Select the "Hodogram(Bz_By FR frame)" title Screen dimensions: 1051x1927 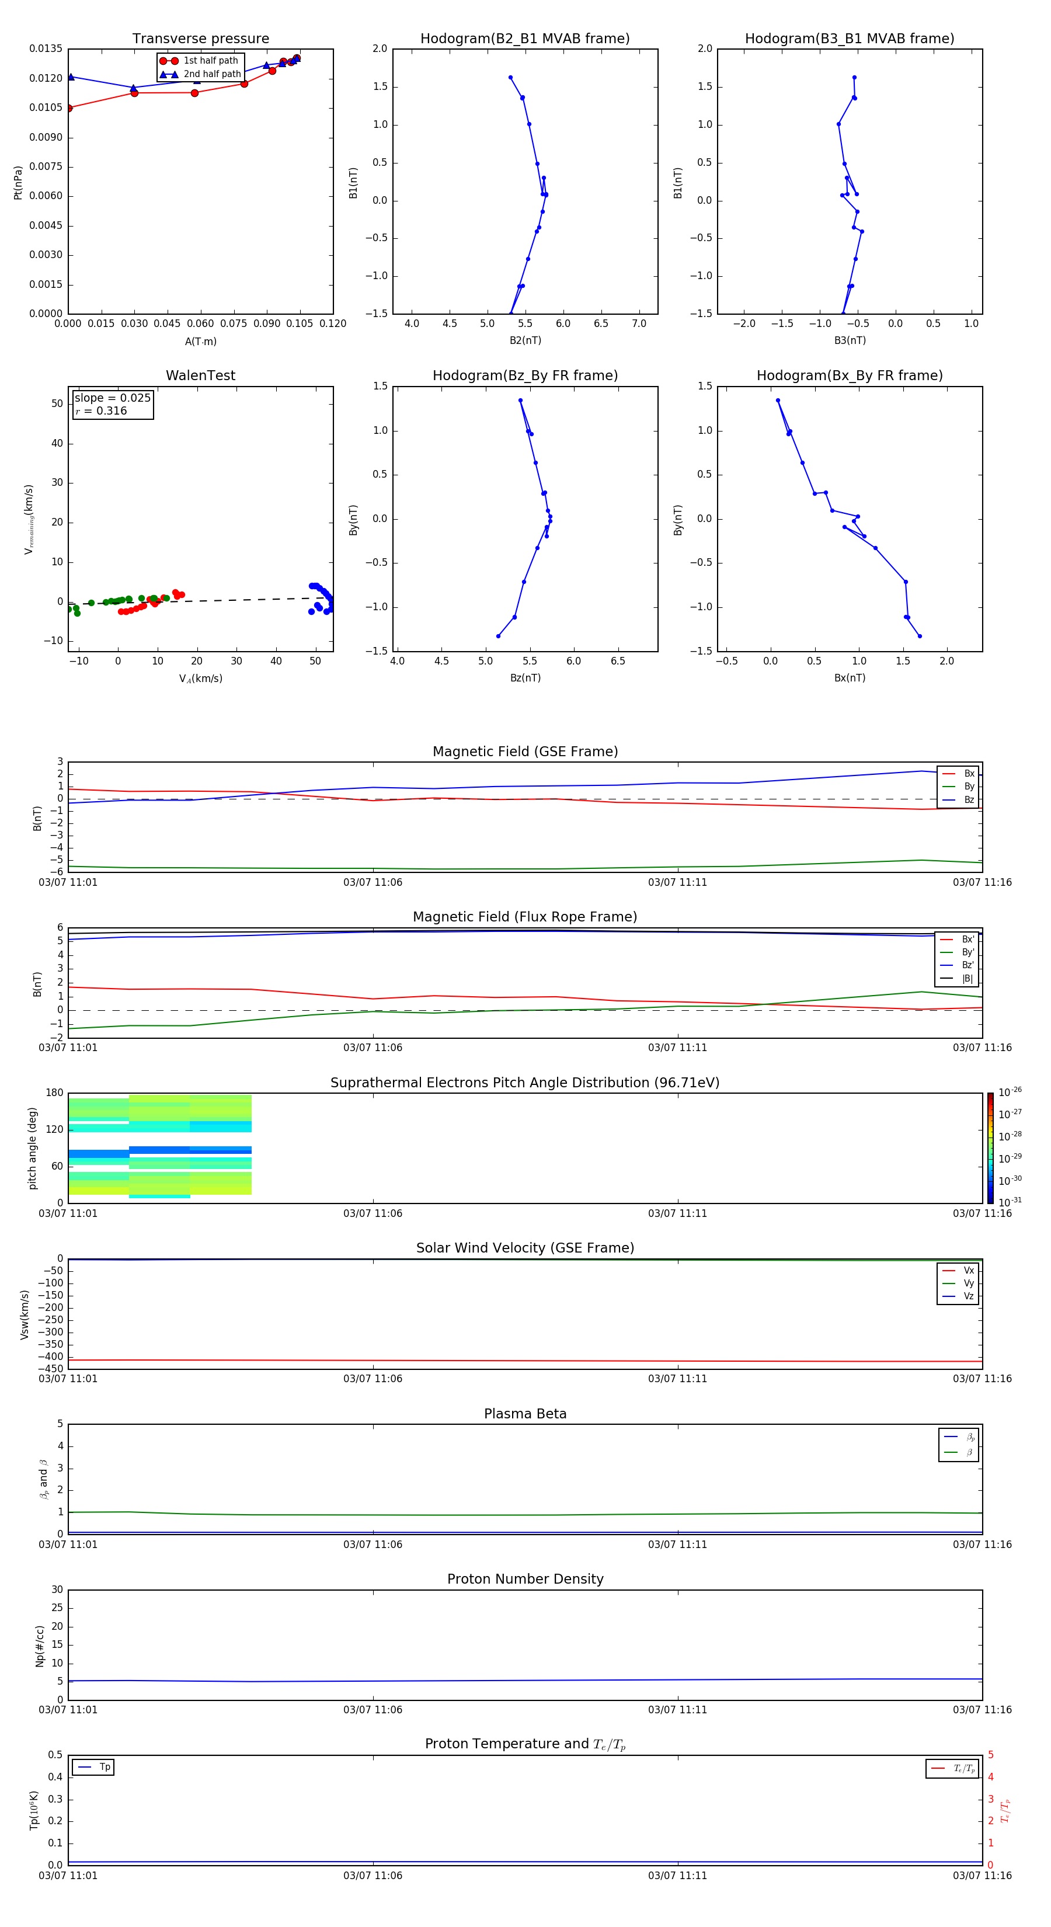point(525,375)
